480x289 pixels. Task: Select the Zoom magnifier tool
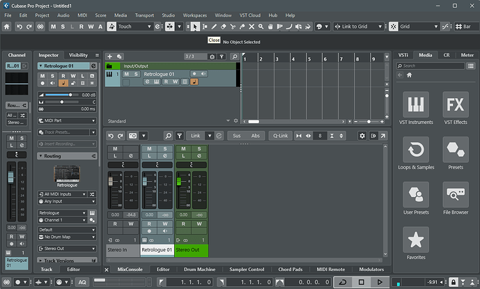pos(261,26)
